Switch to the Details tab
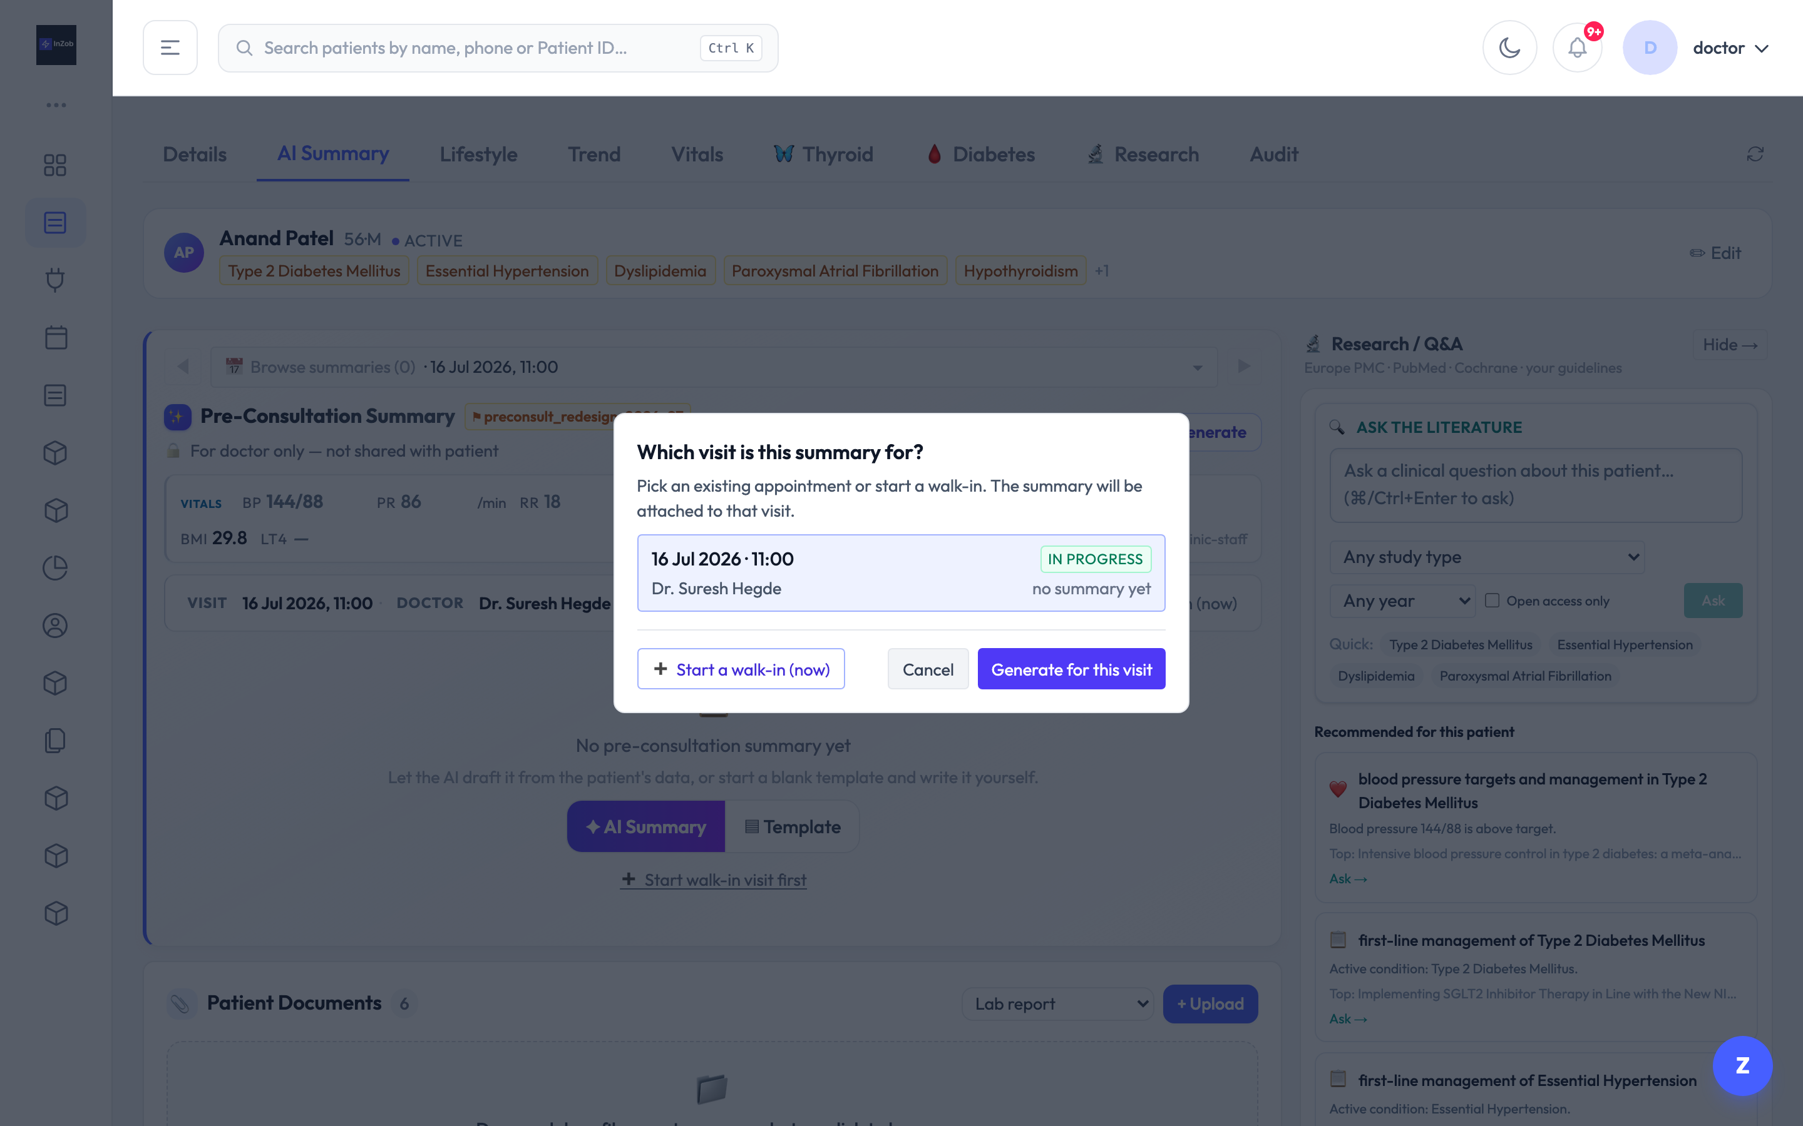This screenshot has width=1803, height=1126. (195, 154)
